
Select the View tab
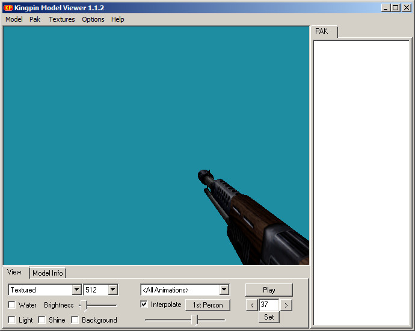point(14,272)
